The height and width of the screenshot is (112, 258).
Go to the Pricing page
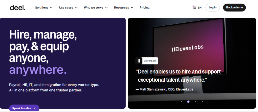[x=144, y=7]
